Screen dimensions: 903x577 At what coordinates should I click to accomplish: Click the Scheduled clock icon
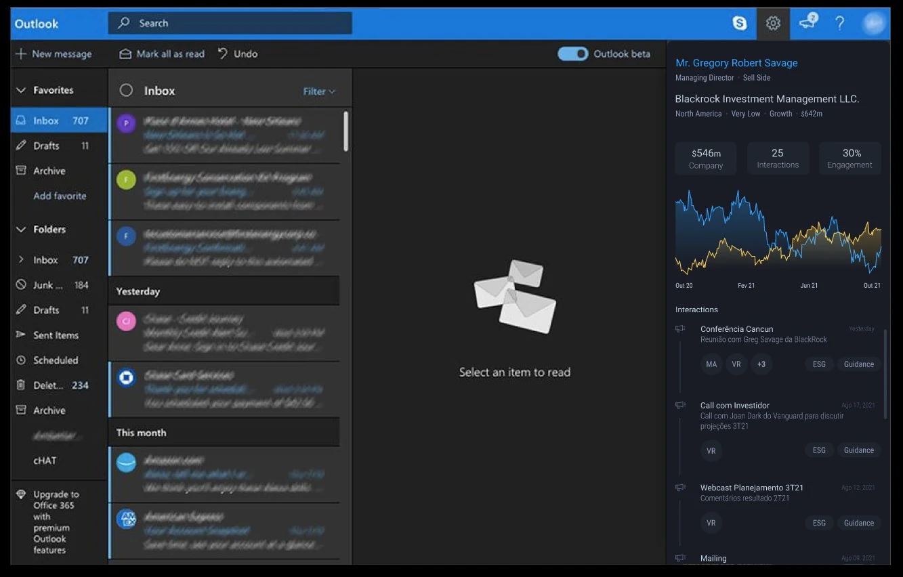(21, 360)
